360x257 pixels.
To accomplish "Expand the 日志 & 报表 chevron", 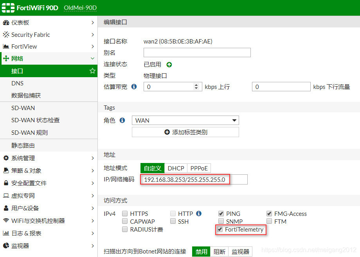I will (92, 233).
